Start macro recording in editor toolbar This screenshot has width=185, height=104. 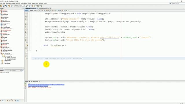click(62, 11)
